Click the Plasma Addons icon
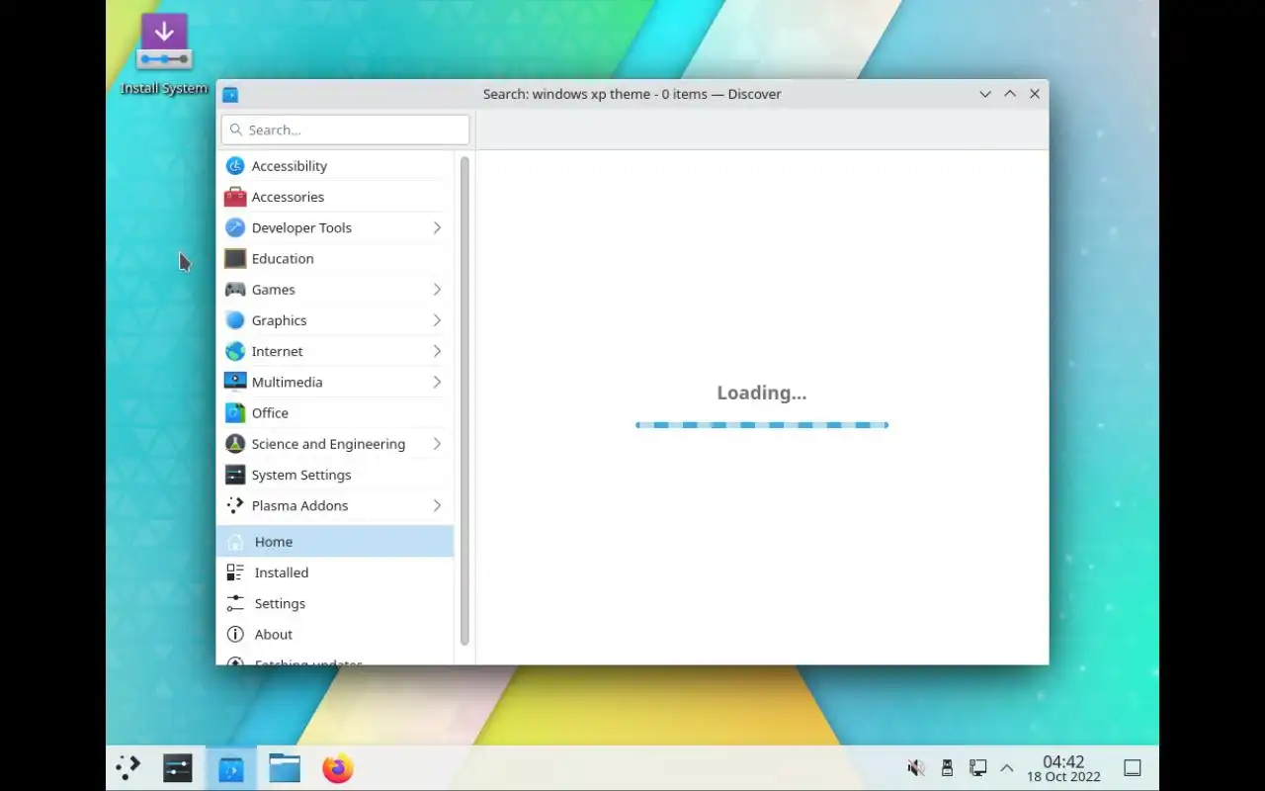1265x791 pixels. click(235, 505)
